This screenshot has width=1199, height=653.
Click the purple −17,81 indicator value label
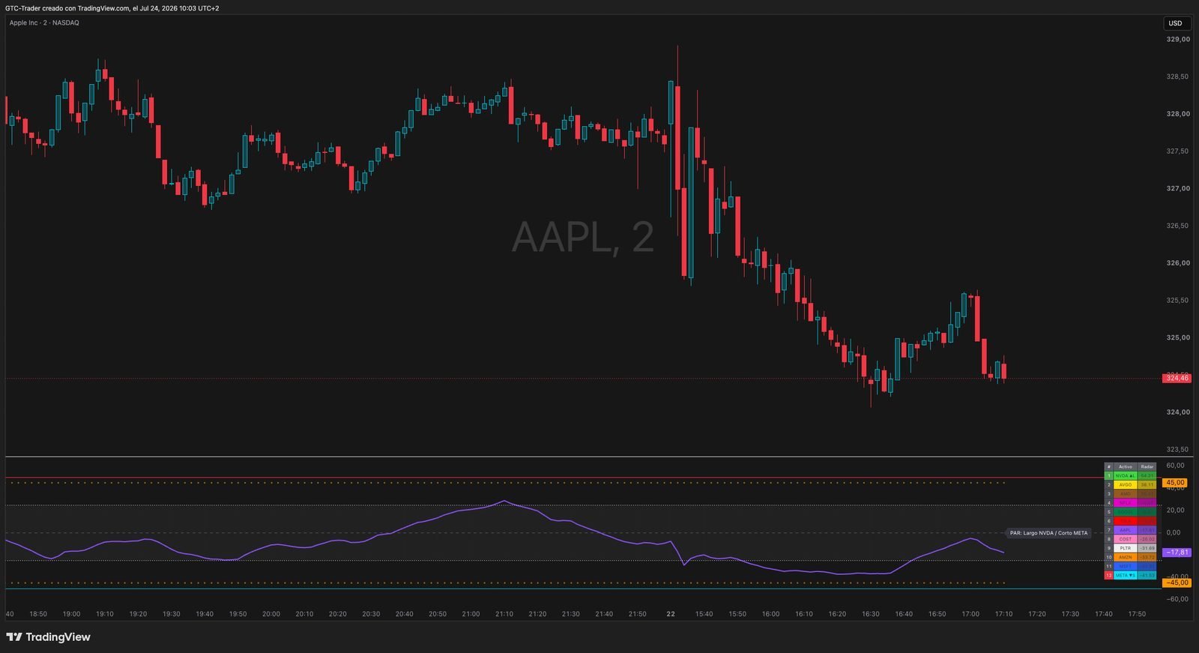tap(1176, 553)
